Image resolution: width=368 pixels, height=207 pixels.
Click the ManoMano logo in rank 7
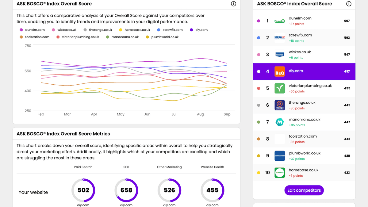click(x=279, y=122)
